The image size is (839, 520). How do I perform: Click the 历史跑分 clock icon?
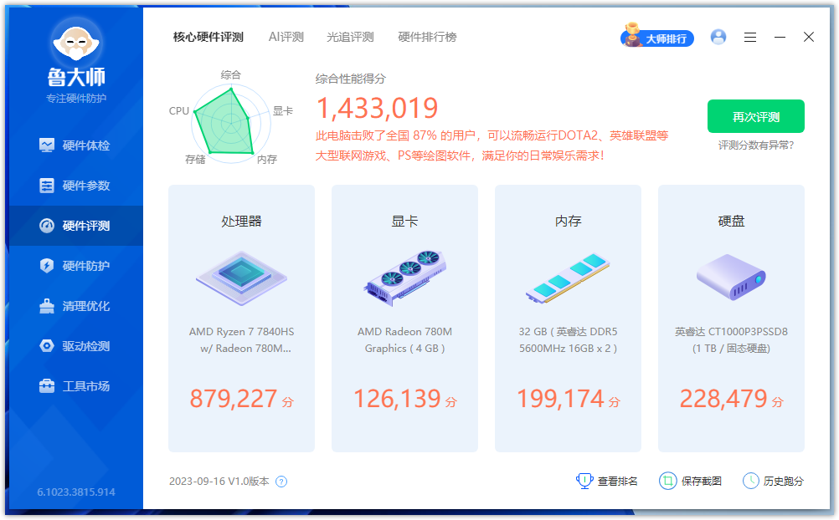click(x=751, y=481)
